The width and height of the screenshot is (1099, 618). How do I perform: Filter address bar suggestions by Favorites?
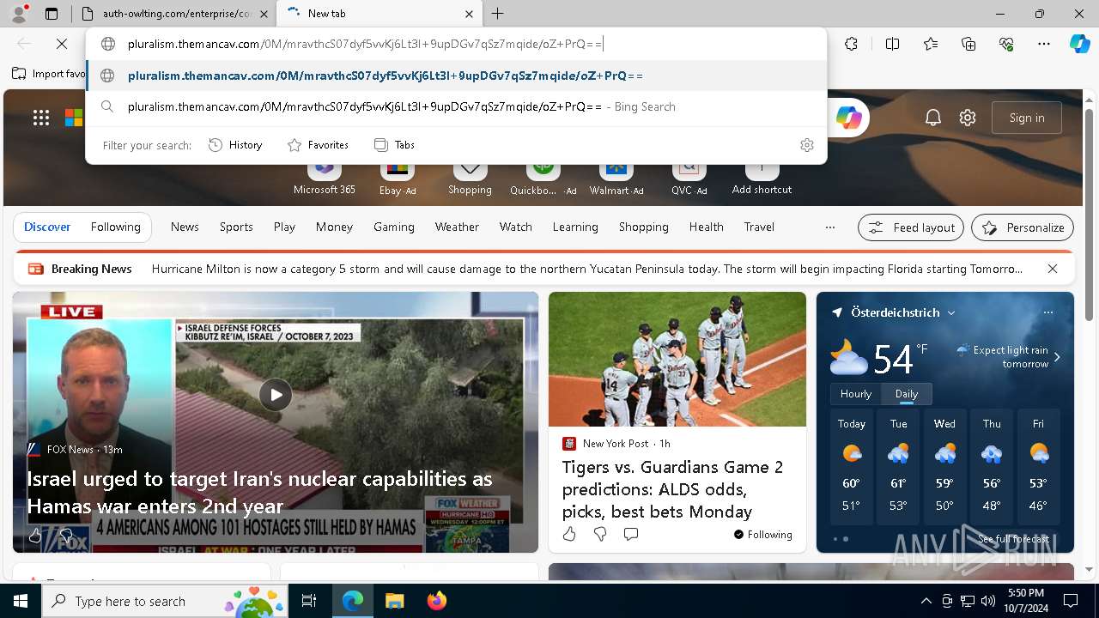click(x=318, y=145)
